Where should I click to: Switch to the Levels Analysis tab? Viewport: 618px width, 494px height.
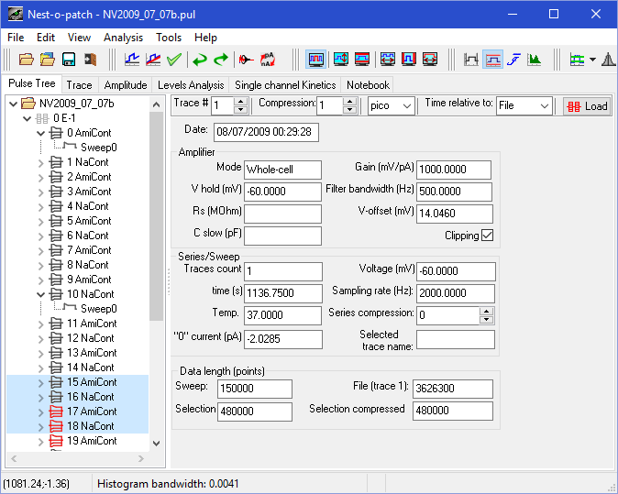(x=191, y=85)
